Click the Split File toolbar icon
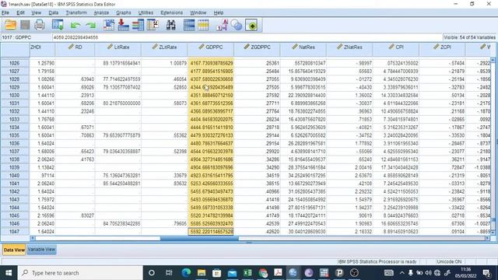This screenshot has width=498, height=280. [189, 25]
